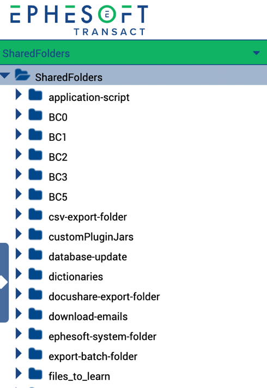Click the open folder icon for SharedFolders
Screen dimensions: 267x388
(22, 75)
